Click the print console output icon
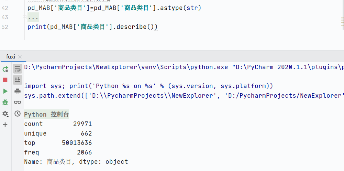This screenshot has height=171, width=344. pos(18,91)
